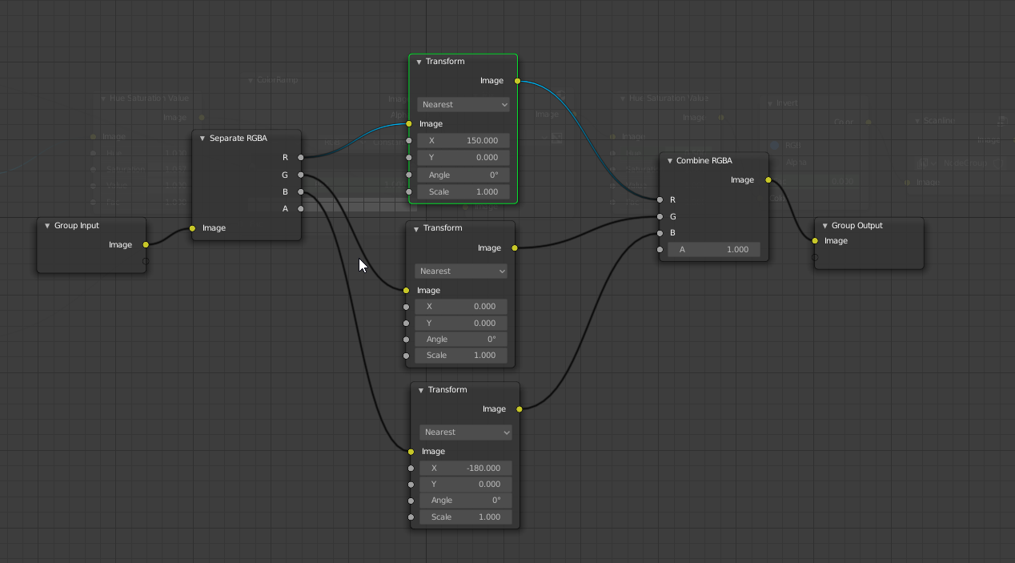Viewport: 1015px width, 563px height.
Task: Click Scale field in G-channel Transform node
Action: (461, 355)
